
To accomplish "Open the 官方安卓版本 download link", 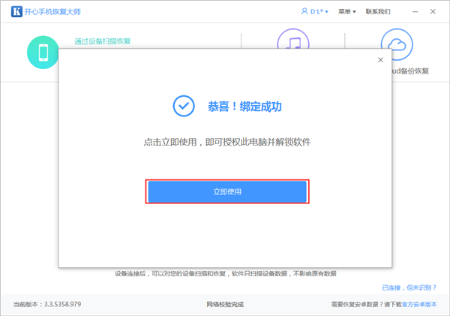I will 419,304.
